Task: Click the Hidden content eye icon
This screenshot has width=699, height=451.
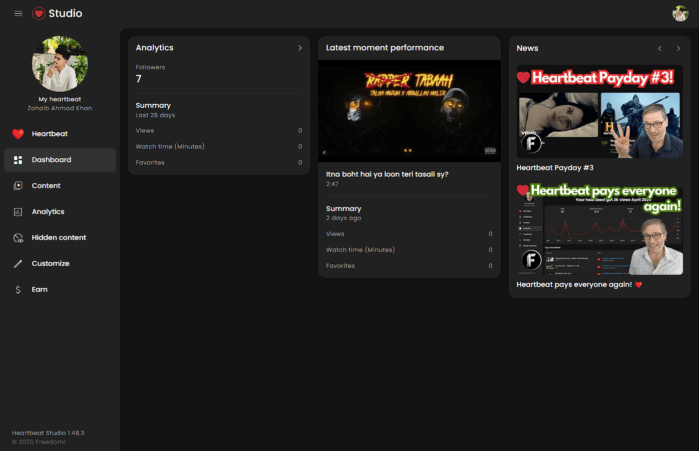Action: (x=18, y=237)
